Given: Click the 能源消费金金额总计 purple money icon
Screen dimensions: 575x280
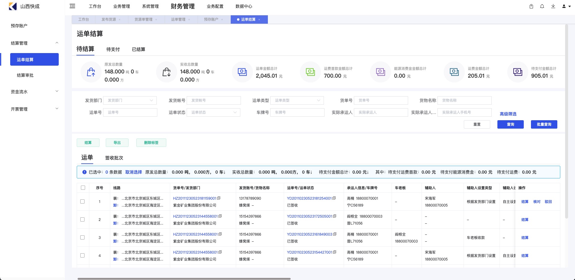Looking at the screenshot, I should pos(381,72).
